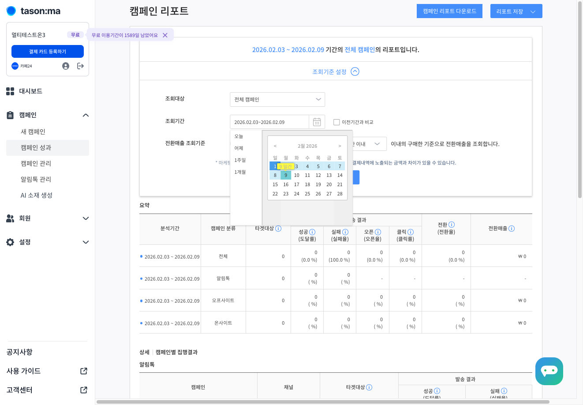
Task: Open the 전체 캠페인 dropdown
Action: pyautogui.click(x=277, y=100)
